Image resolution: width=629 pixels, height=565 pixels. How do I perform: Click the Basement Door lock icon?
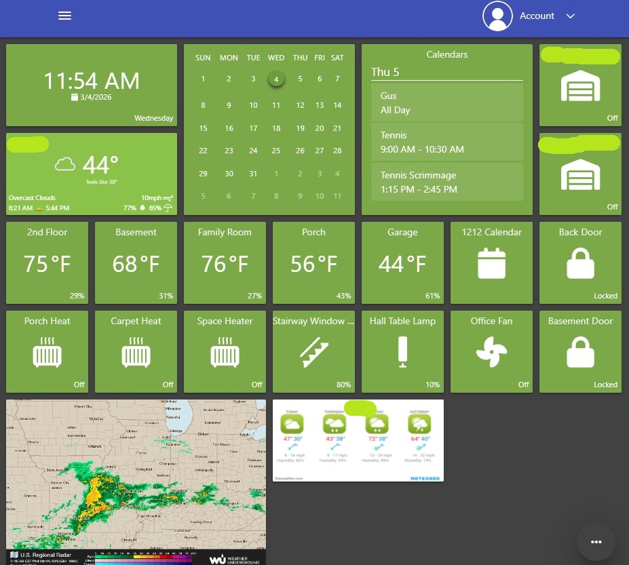tap(580, 352)
